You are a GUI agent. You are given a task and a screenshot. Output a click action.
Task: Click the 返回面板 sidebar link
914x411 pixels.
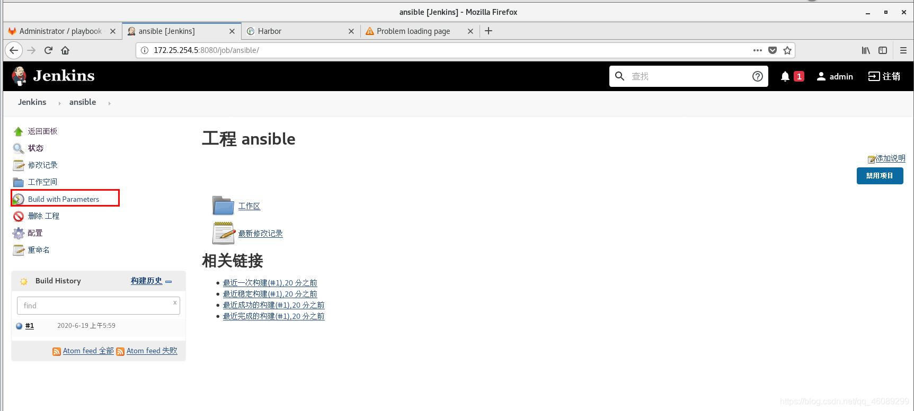(x=42, y=131)
